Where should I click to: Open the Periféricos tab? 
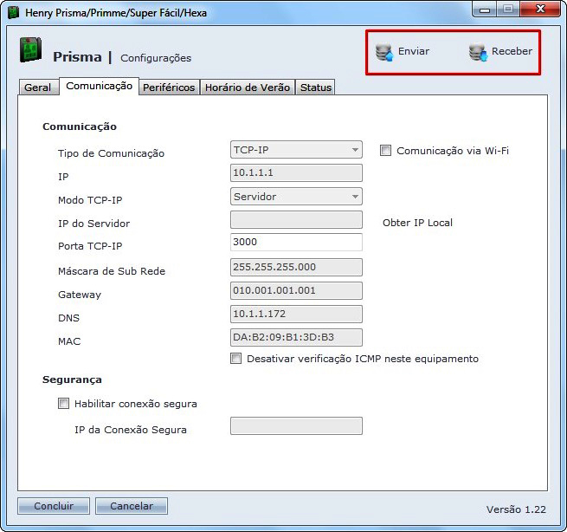pos(169,88)
